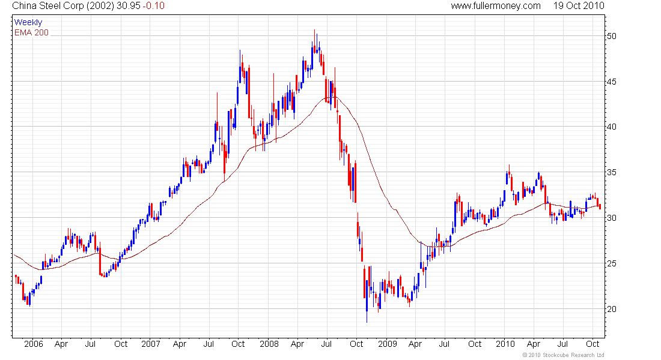The image size is (661, 360).
Task: Click the www.fullermoney.com text
Action: (496, 6)
